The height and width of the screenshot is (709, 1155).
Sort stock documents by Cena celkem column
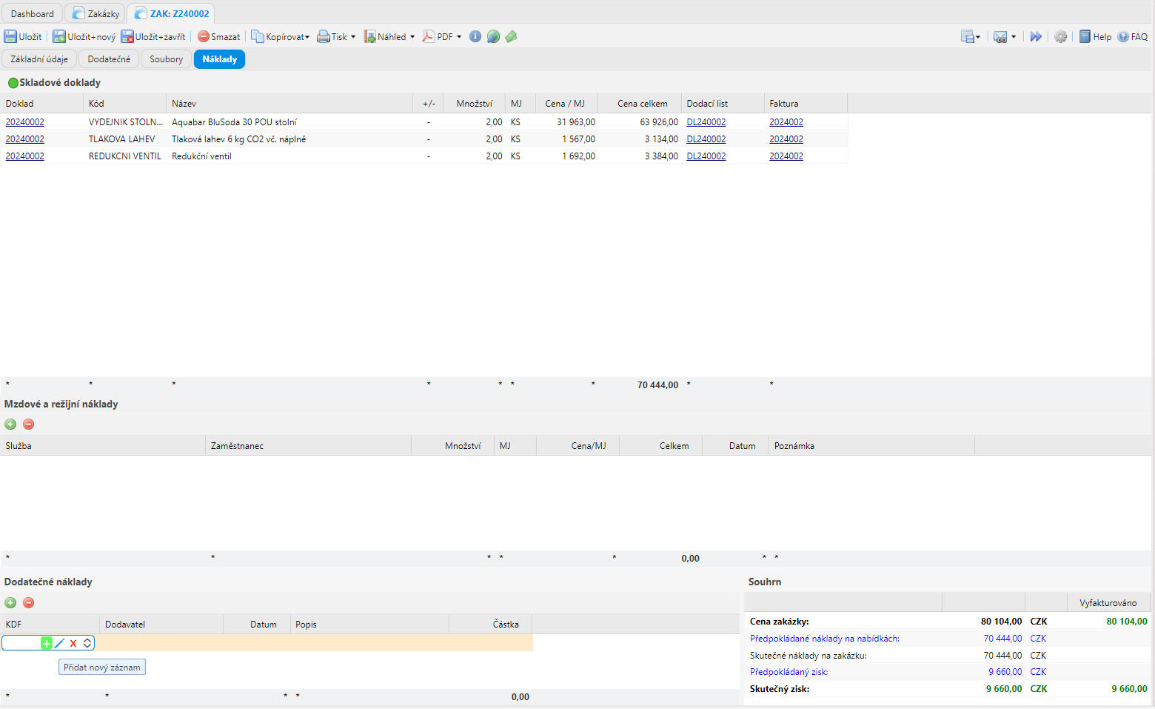click(640, 104)
